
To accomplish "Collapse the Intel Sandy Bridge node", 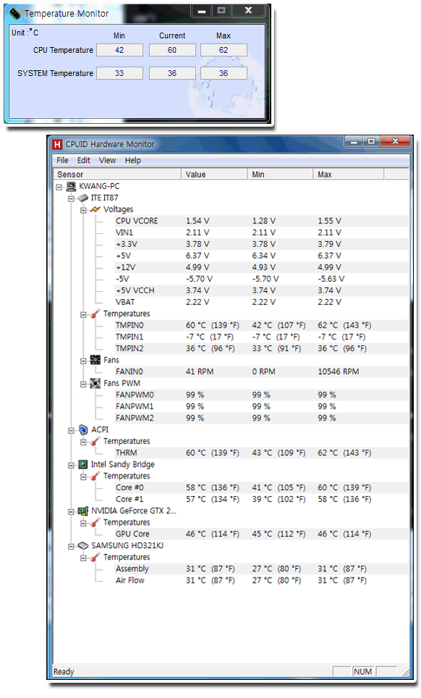I will (71, 465).
